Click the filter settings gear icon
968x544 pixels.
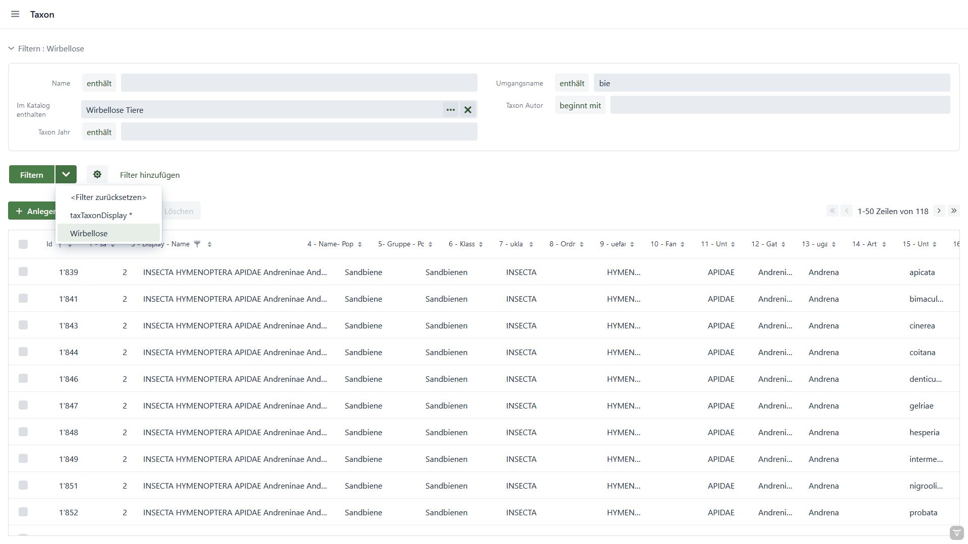pyautogui.click(x=97, y=175)
